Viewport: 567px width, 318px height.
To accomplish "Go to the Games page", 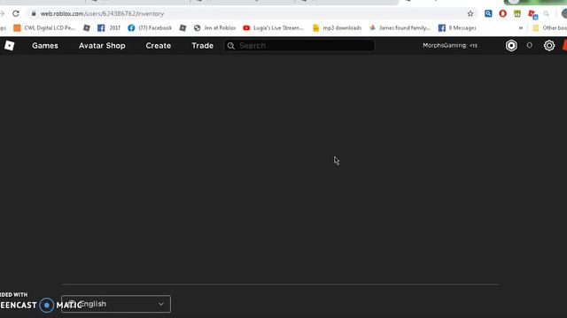I will tap(45, 46).
